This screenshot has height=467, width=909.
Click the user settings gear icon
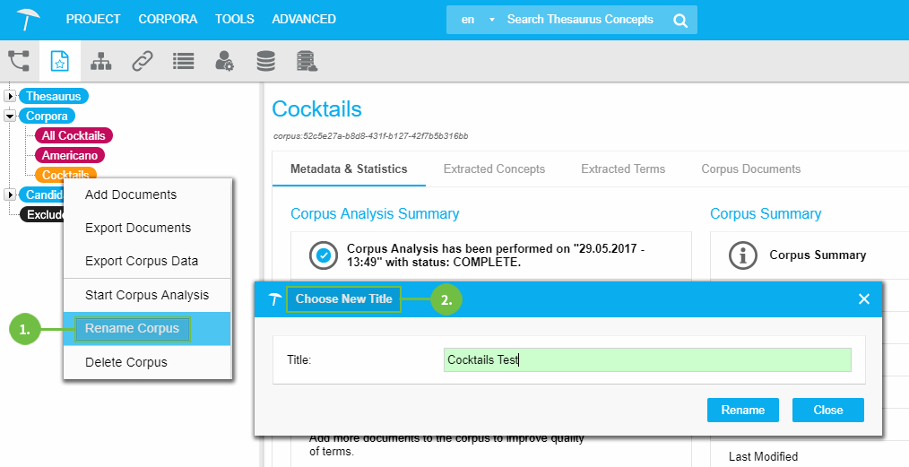click(x=224, y=61)
